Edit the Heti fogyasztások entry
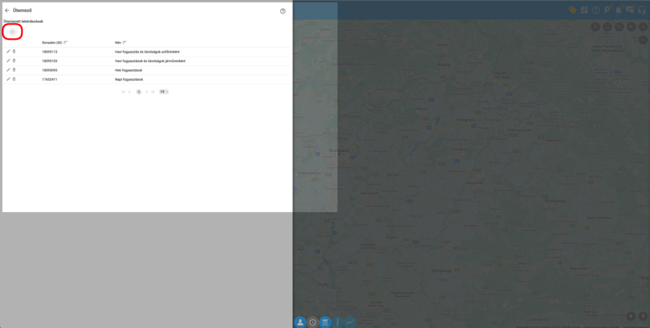Viewport: 650px width, 328px height. click(9, 70)
